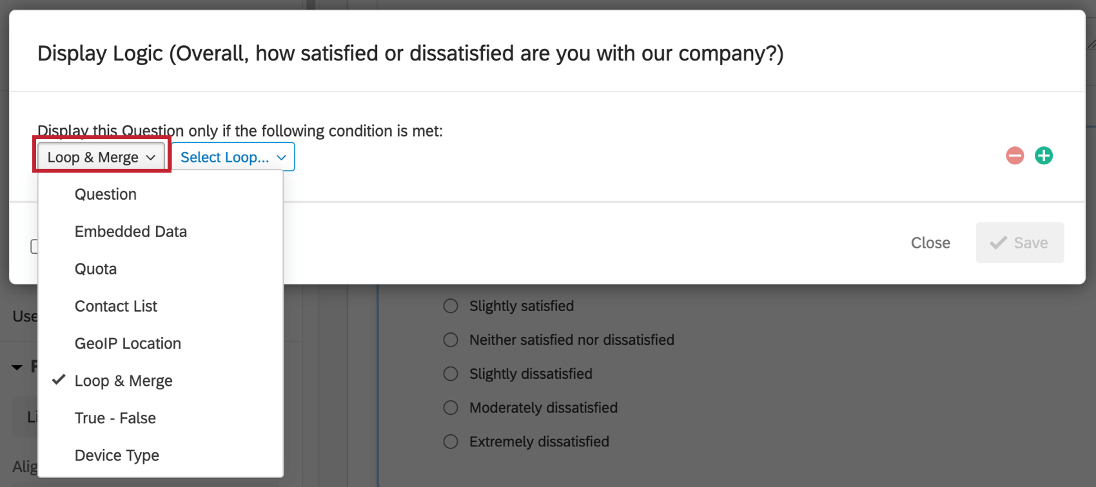The width and height of the screenshot is (1096, 487).
Task: Open the Loop & Merge condition type dropdown
Action: click(x=101, y=157)
